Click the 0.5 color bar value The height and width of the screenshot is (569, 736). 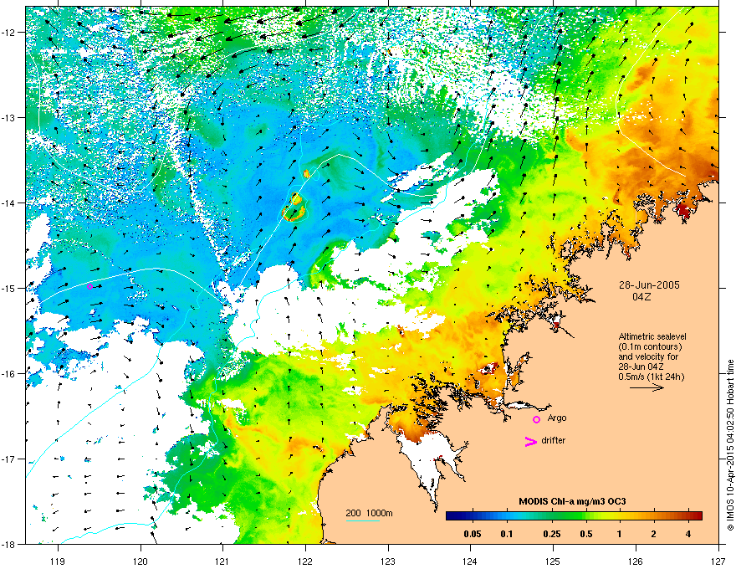click(586, 534)
